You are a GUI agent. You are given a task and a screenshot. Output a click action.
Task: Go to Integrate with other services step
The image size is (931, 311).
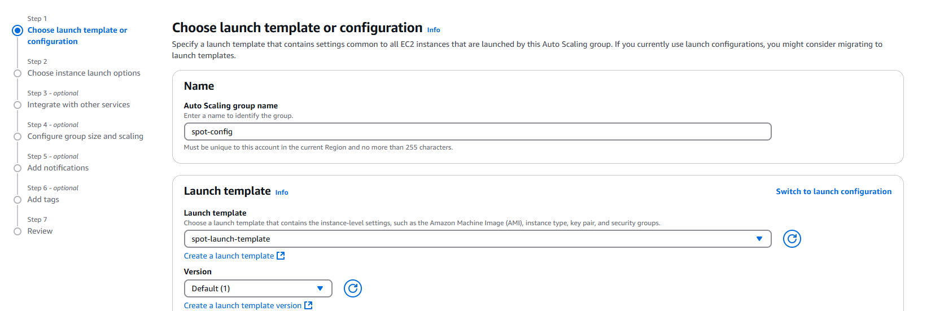[78, 104]
